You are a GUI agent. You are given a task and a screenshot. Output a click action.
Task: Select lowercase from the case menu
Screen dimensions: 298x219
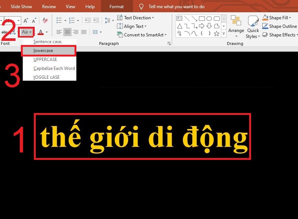click(44, 50)
